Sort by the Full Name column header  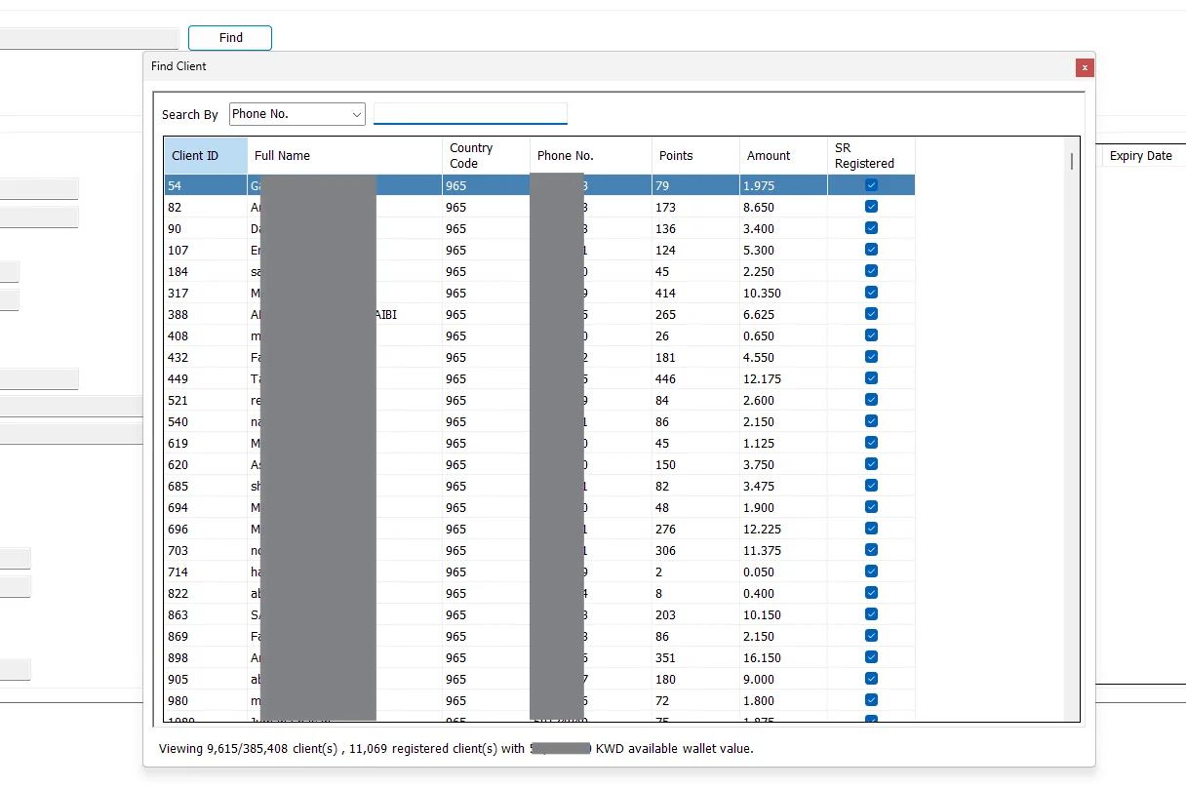[x=345, y=156]
